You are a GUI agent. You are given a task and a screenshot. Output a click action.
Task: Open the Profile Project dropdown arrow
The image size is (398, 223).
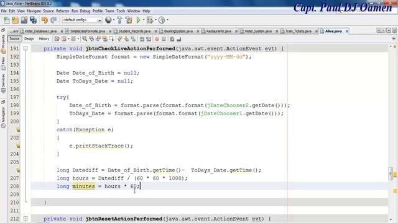[x=167, y=20]
